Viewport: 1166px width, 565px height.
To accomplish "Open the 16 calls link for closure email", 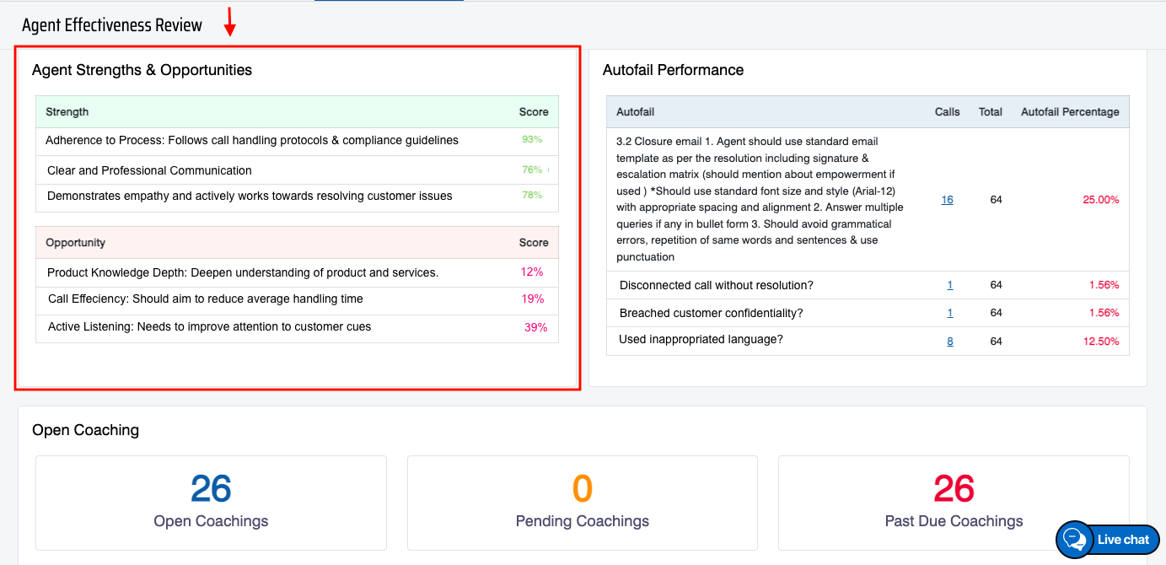I will pyautogui.click(x=947, y=200).
